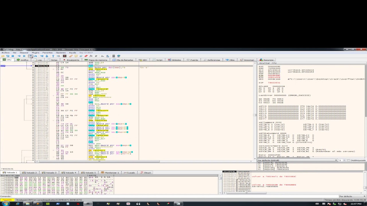Click the argument count spinbox showing 5
Screen dimensions: 367x206
[342, 160]
